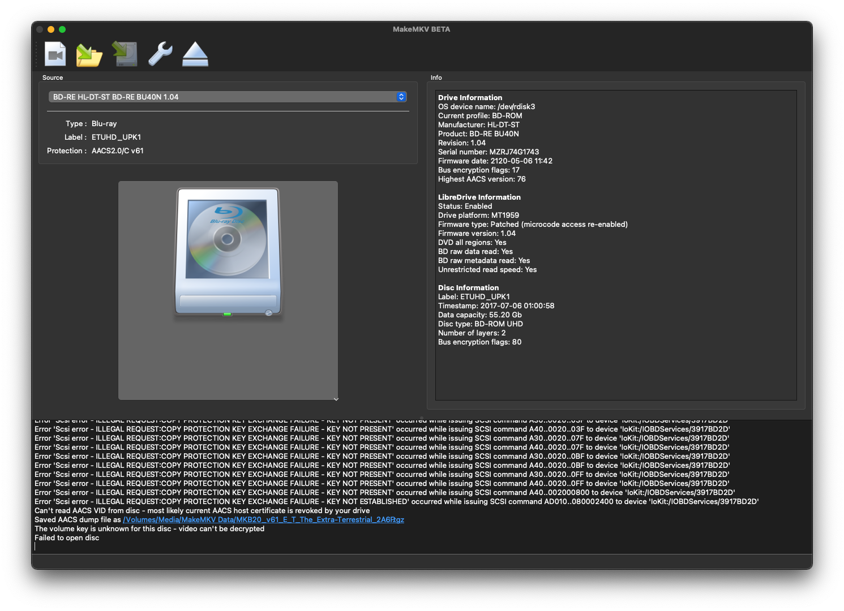Click 'Serial number: MZRJ74G1743' text
Viewport: 844px width, 611px height.
pos(489,152)
